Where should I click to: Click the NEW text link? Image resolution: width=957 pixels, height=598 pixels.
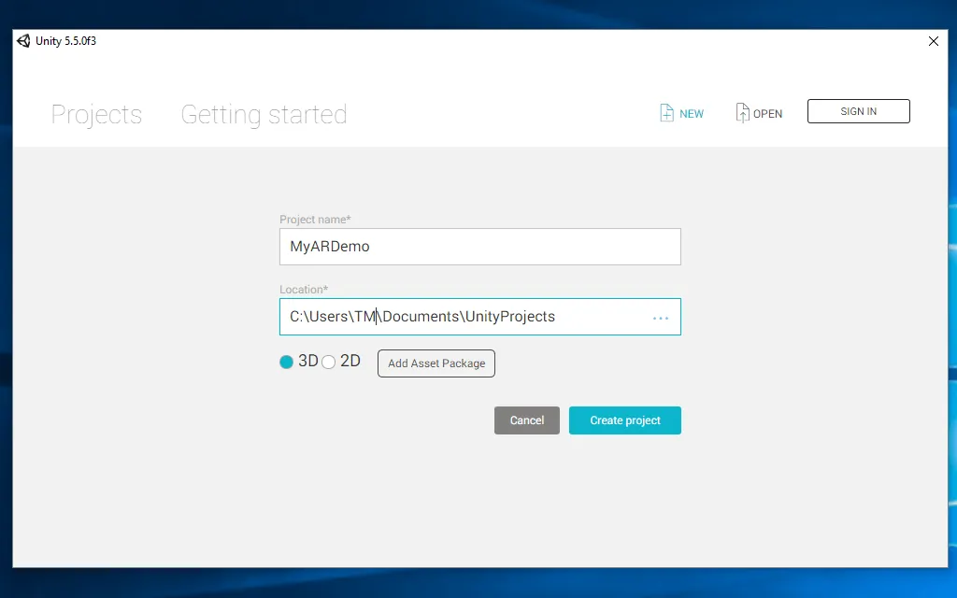[x=692, y=114]
